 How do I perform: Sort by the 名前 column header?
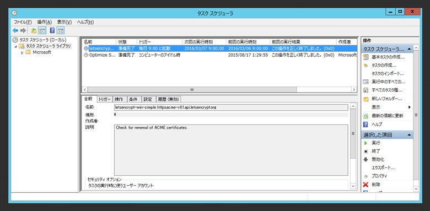(x=99, y=42)
